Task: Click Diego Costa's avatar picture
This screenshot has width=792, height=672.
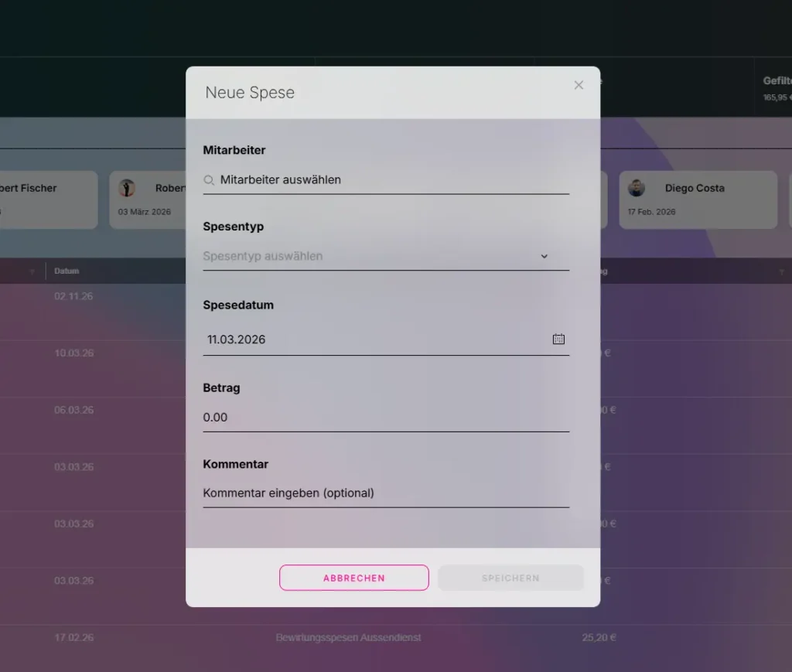Action: (x=637, y=188)
